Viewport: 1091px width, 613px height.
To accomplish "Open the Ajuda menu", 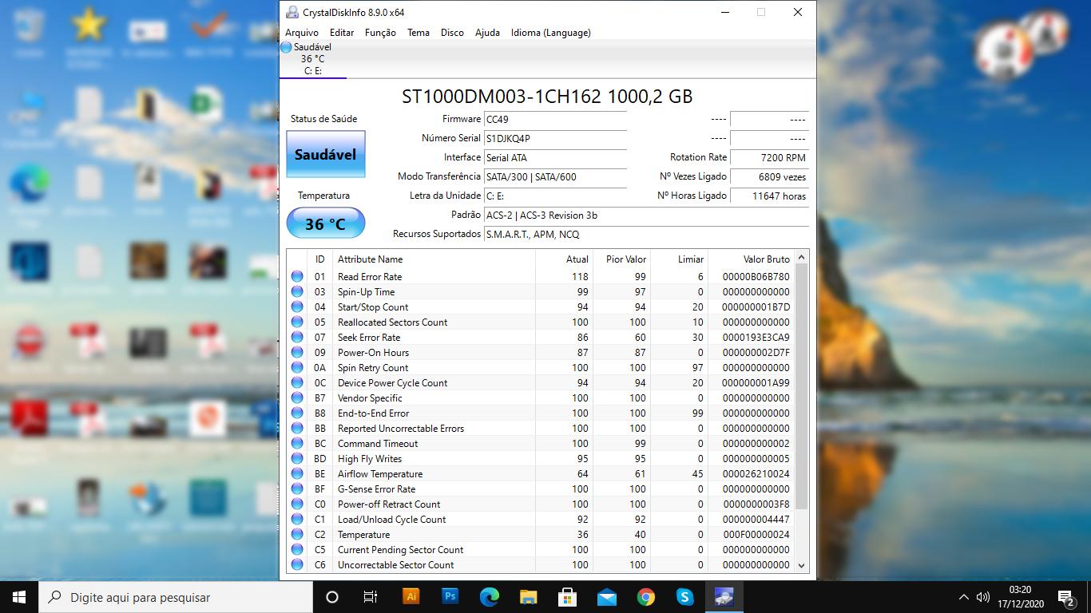I will (487, 33).
